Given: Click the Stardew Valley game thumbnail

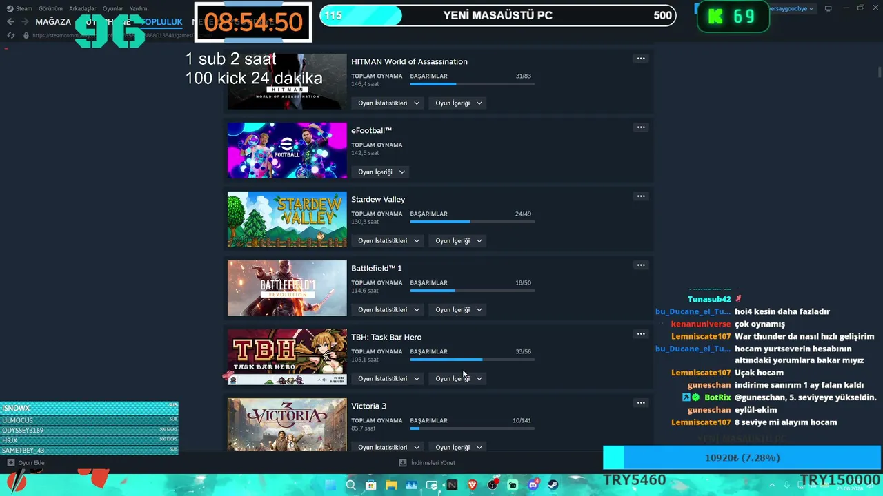Looking at the screenshot, I should click(287, 219).
